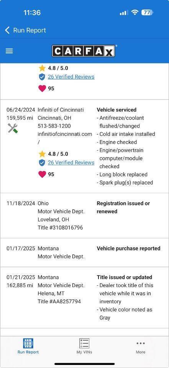169x368 pixels.
Task: Tap the pink heart icon under Infiniti of Cincinnati
Action: (42, 174)
